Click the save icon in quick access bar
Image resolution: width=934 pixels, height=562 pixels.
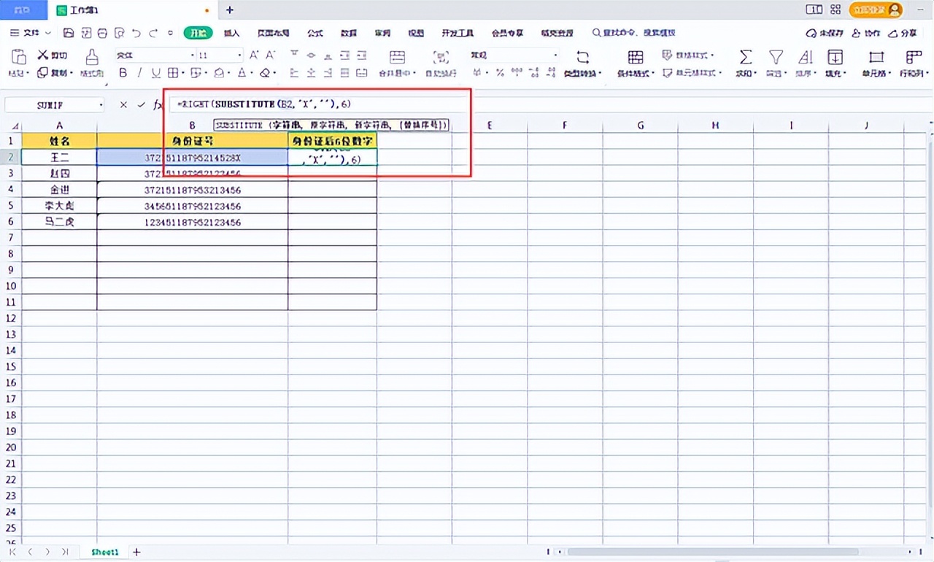[x=69, y=33]
